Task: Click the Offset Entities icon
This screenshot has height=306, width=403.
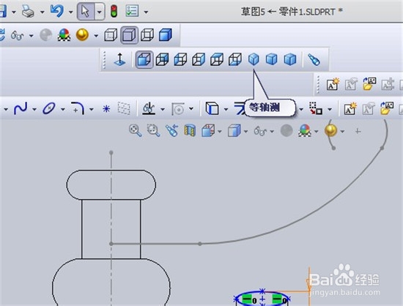Action: (178, 109)
